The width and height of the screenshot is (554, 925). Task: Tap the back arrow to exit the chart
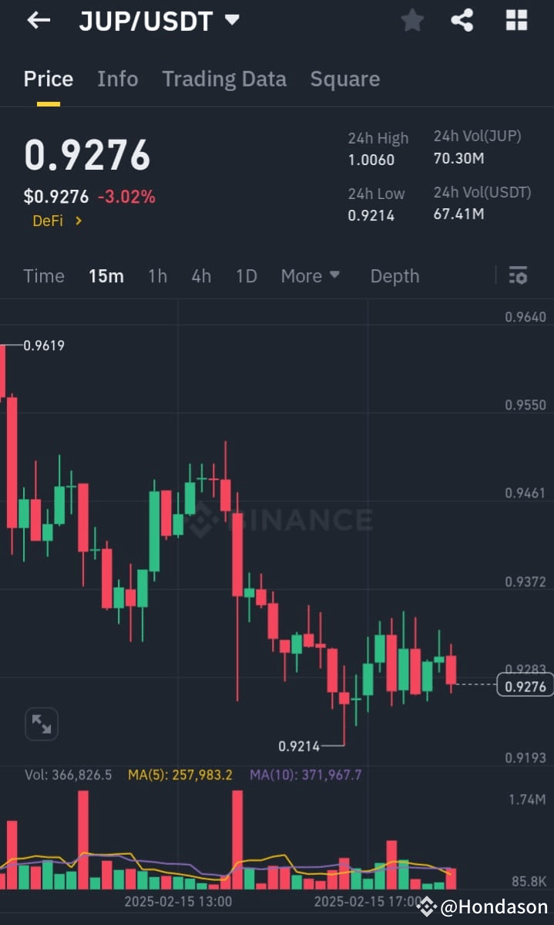[x=37, y=20]
